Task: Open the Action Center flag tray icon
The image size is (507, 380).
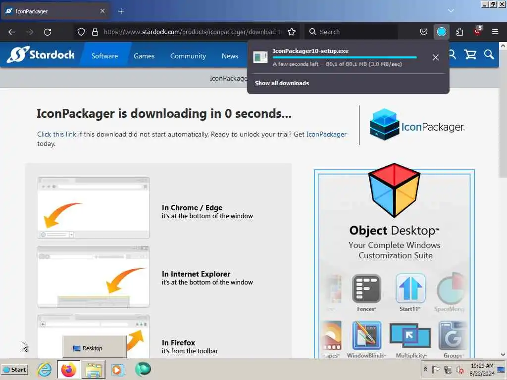Action: (436, 369)
